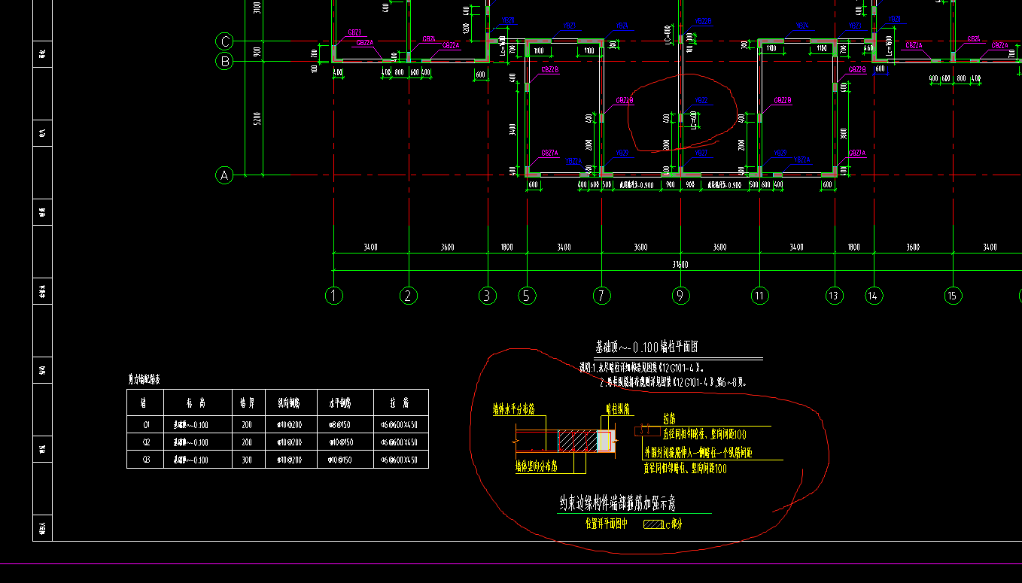Image resolution: width=1022 pixels, height=583 pixels.
Task: Select the yellow text 外围封闭箍筋伸入一侧暗柱一个纵筋间距
Action: (698, 453)
